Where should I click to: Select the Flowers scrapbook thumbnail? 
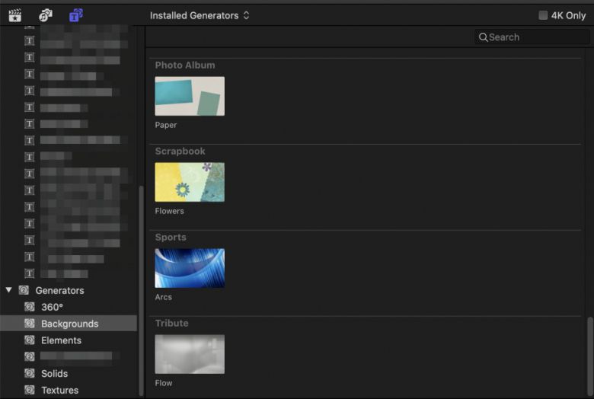point(190,182)
